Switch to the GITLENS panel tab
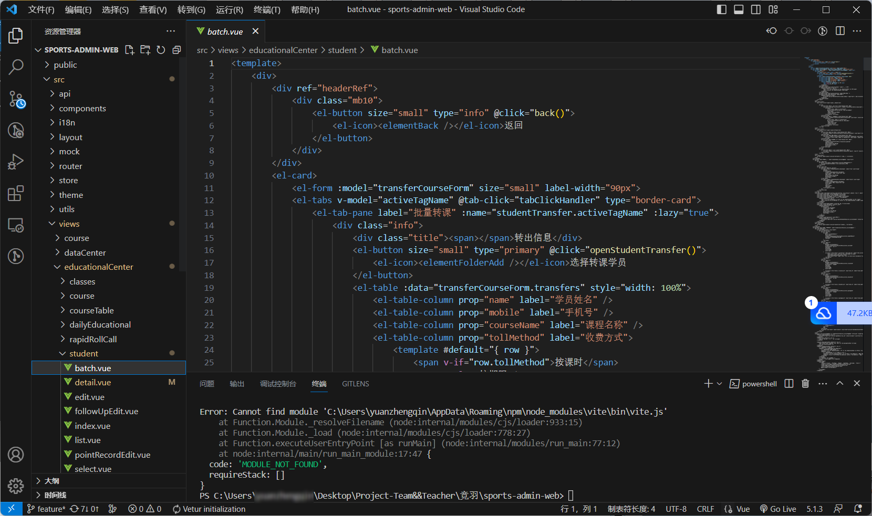 pyautogui.click(x=356, y=384)
